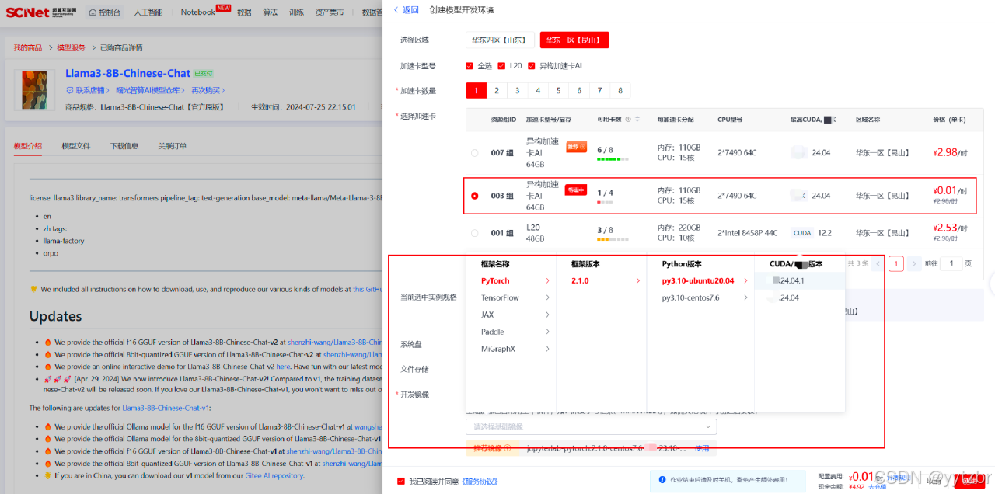The height and width of the screenshot is (494, 995).
Task: Set accelerator count to 4
Action: [538, 91]
